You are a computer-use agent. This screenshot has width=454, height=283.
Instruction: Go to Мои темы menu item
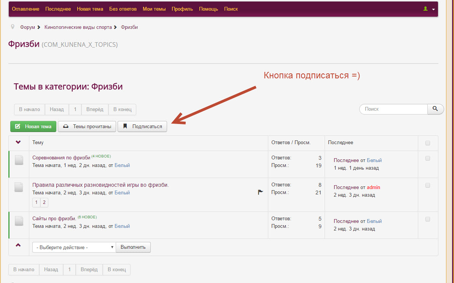[x=154, y=9]
